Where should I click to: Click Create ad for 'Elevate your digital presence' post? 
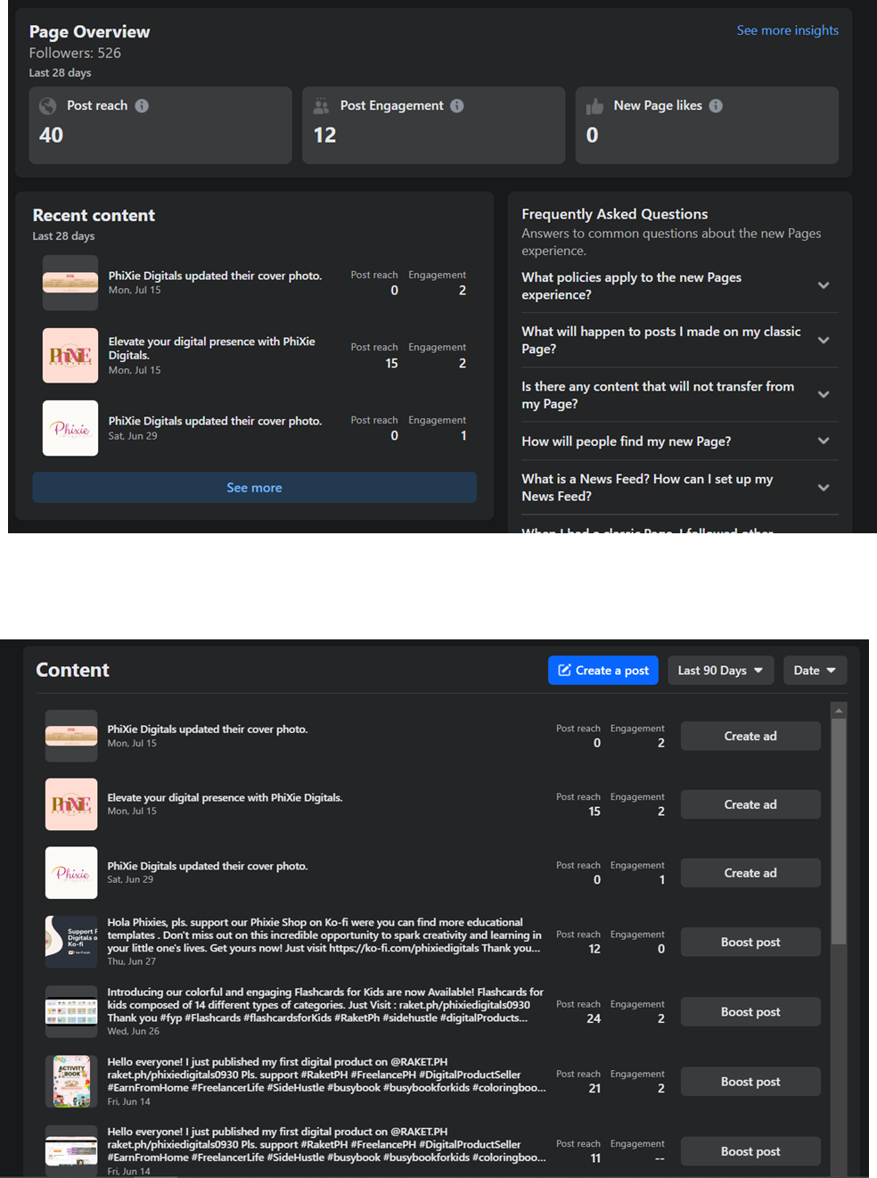click(750, 804)
